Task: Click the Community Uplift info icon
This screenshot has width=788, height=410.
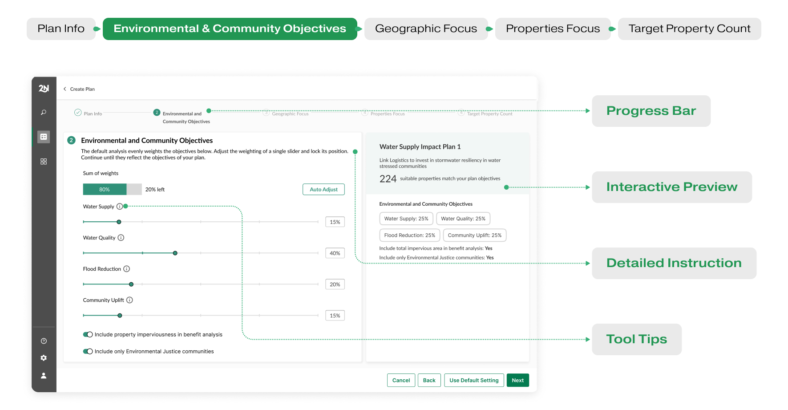Action: [x=129, y=300]
